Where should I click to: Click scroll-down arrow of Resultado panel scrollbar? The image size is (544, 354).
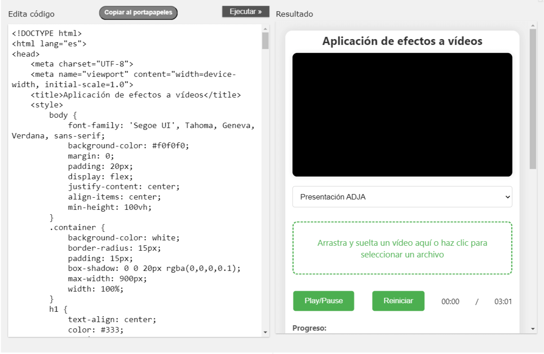click(x=533, y=329)
